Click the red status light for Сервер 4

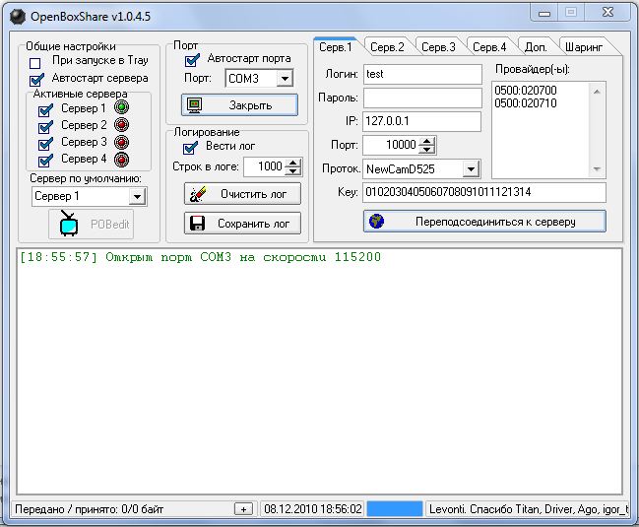pyautogui.click(x=121, y=159)
